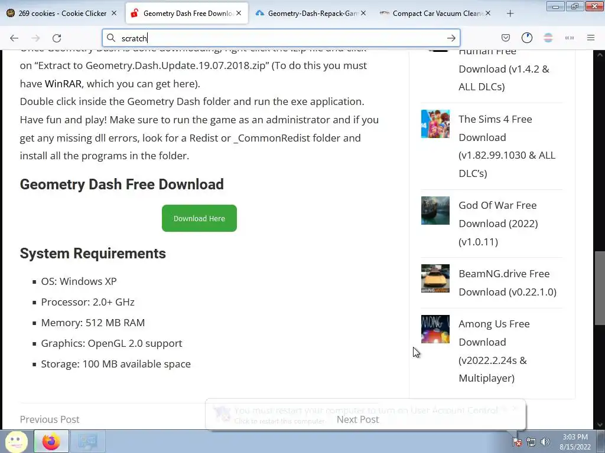
Task: Click the forward navigation arrow
Action: click(35, 38)
